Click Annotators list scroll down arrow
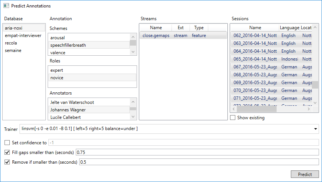The width and height of the screenshot is (322, 182). coord(133,117)
